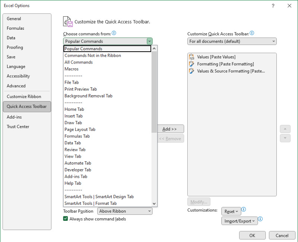This screenshot has width=298, height=242.
Task: Click OK to confirm options
Action: coord(252,235)
